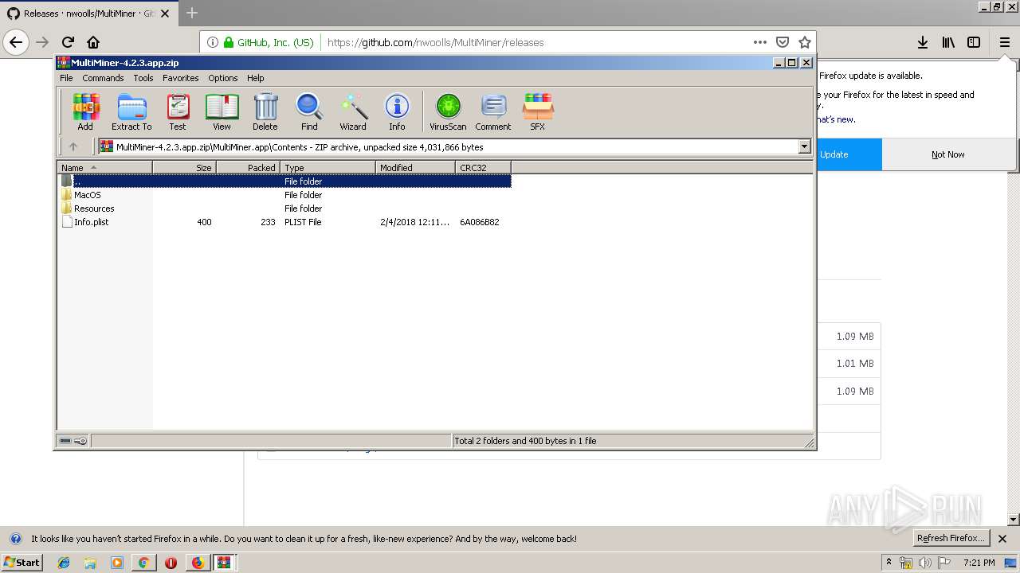The height and width of the screenshot is (573, 1020).
Task: Reload the GitHub page
Action: 68,42
